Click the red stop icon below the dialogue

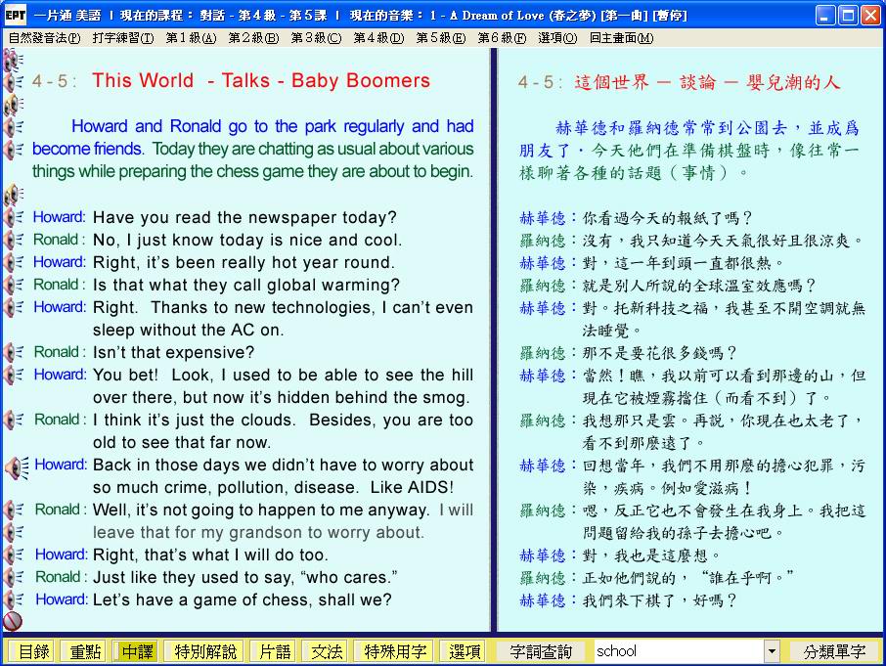[13, 621]
